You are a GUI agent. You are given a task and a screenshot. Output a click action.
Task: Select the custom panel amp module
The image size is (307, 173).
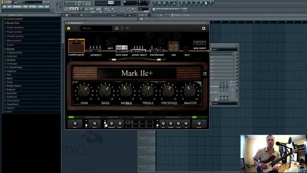coord(76,46)
